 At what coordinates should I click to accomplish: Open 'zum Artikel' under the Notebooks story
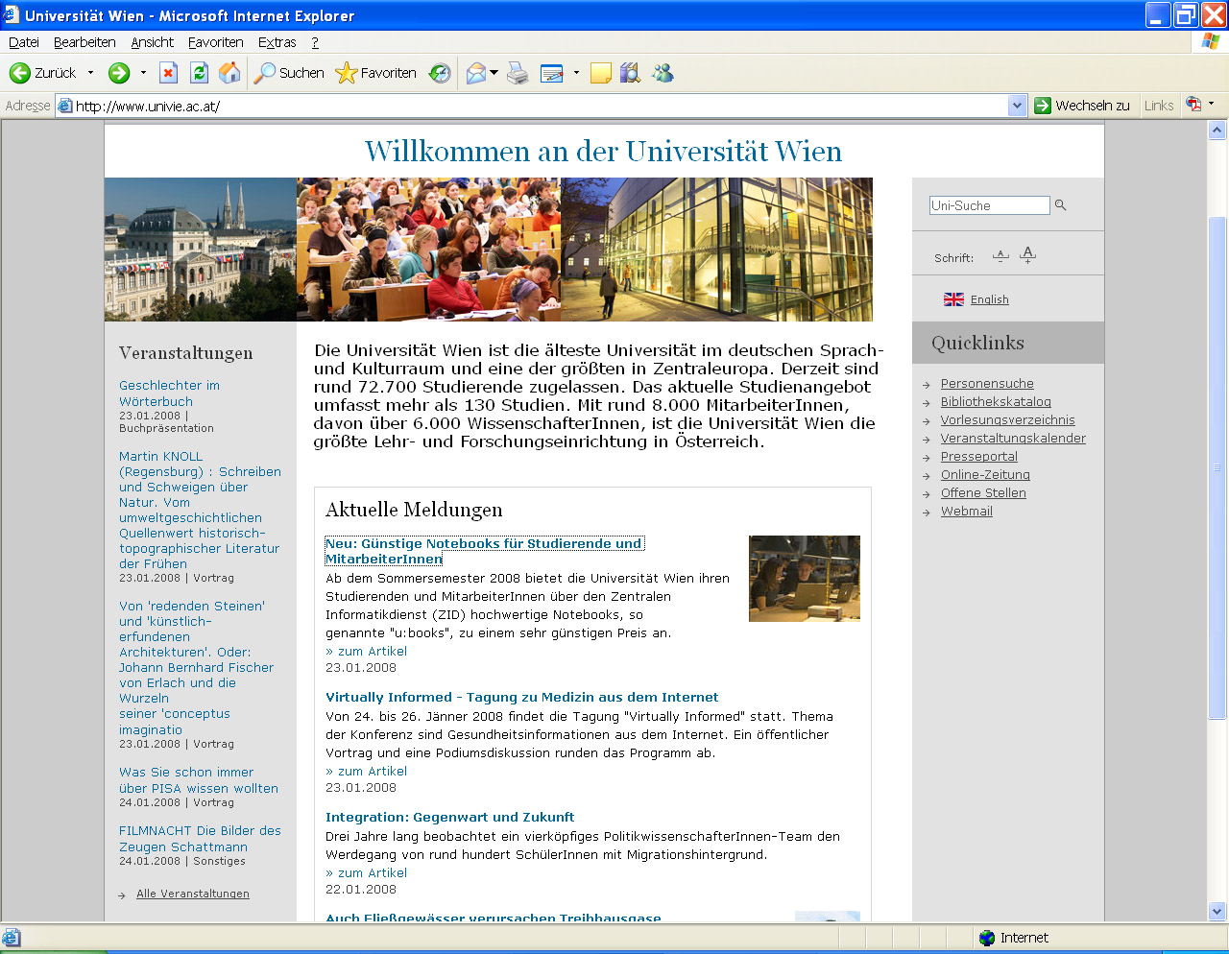coord(367,652)
